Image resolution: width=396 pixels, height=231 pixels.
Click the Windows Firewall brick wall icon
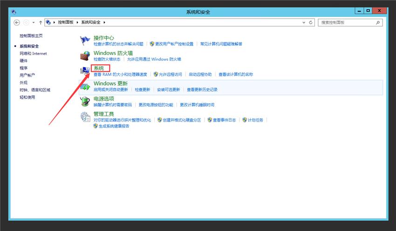tap(85, 56)
